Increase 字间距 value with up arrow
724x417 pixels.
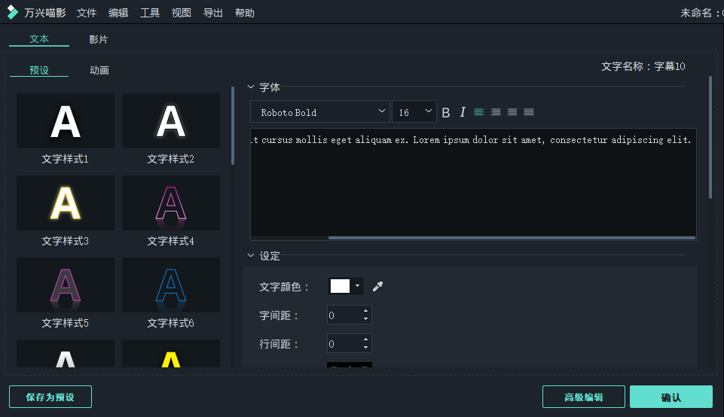(365, 311)
